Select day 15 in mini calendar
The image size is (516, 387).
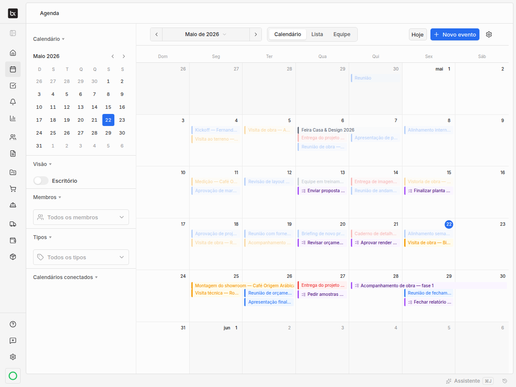point(108,107)
